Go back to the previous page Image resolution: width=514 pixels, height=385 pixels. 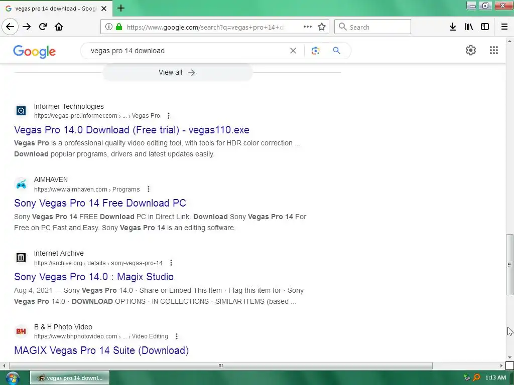pos(10,27)
